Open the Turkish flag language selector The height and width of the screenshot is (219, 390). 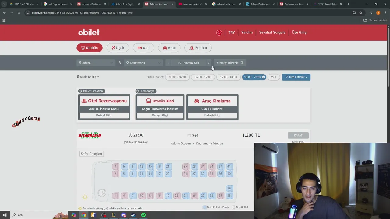click(x=219, y=33)
